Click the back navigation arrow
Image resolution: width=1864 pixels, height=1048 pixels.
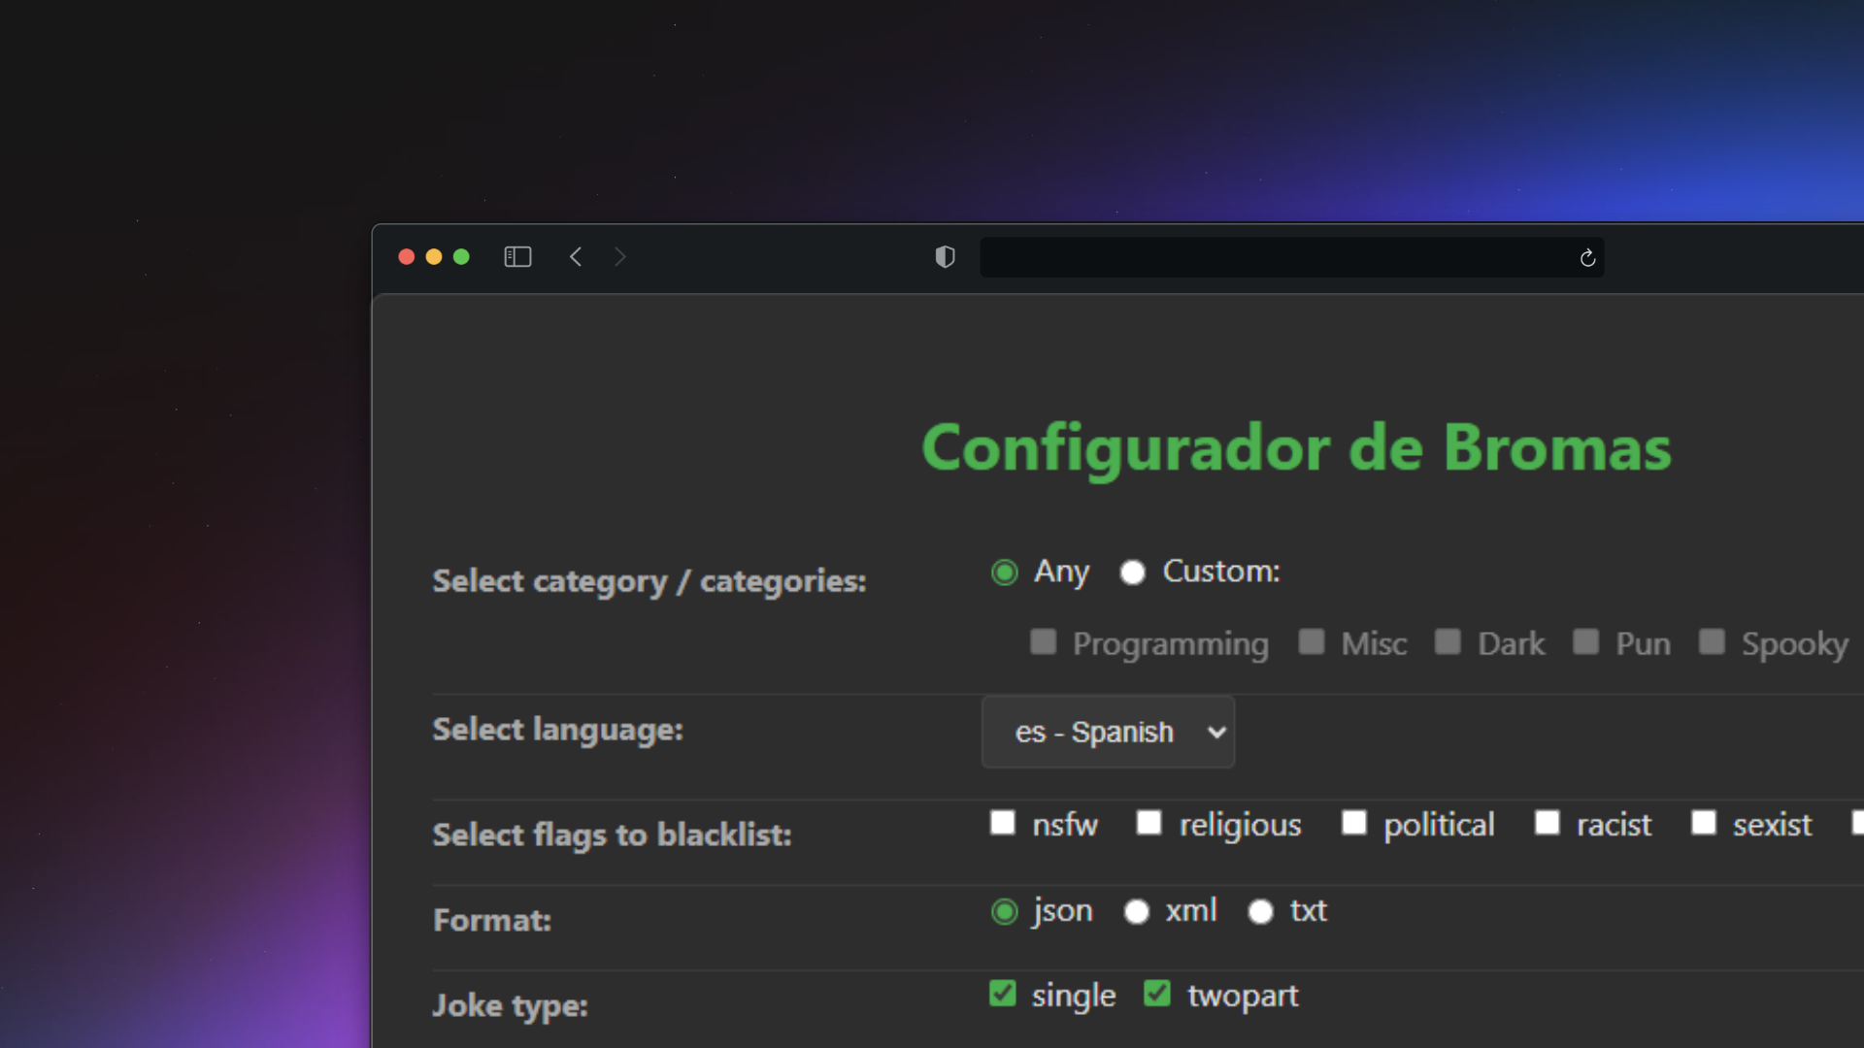(x=576, y=257)
